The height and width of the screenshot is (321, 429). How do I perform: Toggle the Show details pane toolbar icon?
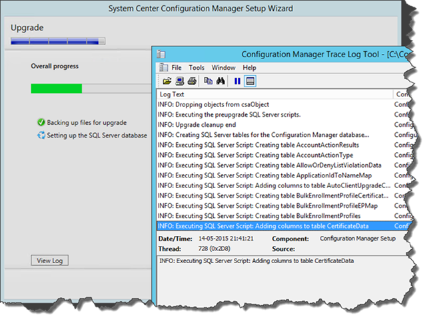click(250, 81)
